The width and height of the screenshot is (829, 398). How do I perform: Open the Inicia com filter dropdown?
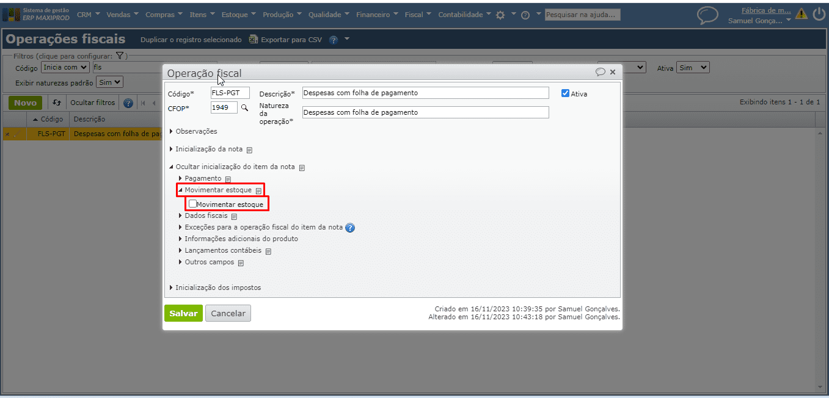[x=65, y=67]
